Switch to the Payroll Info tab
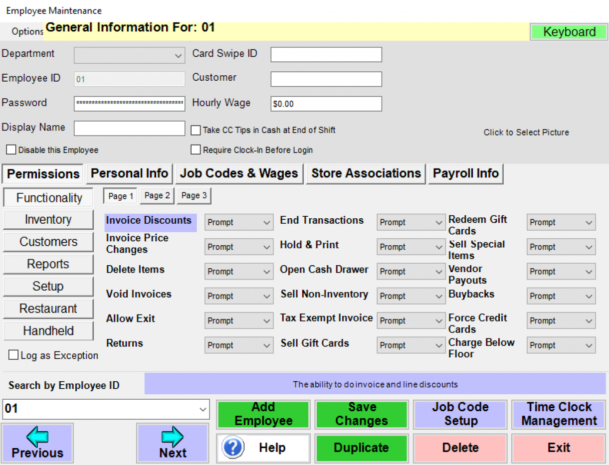Screen dimensions: 609x465 [465, 173]
